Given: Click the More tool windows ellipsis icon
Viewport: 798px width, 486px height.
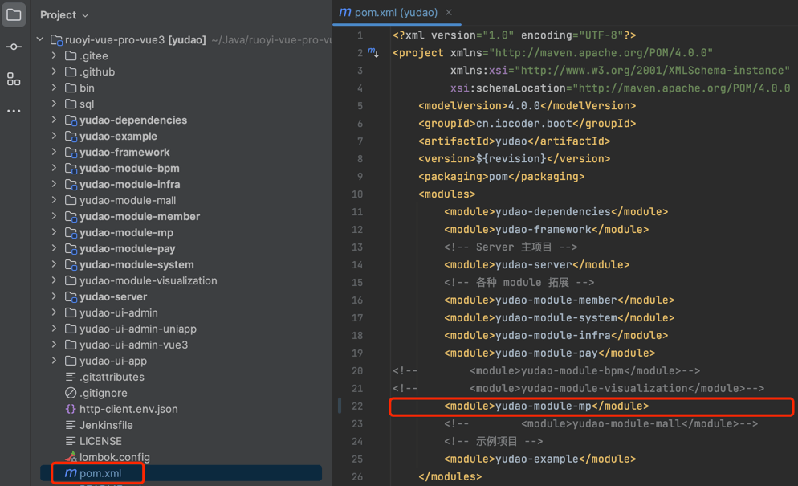Looking at the screenshot, I should [14, 111].
